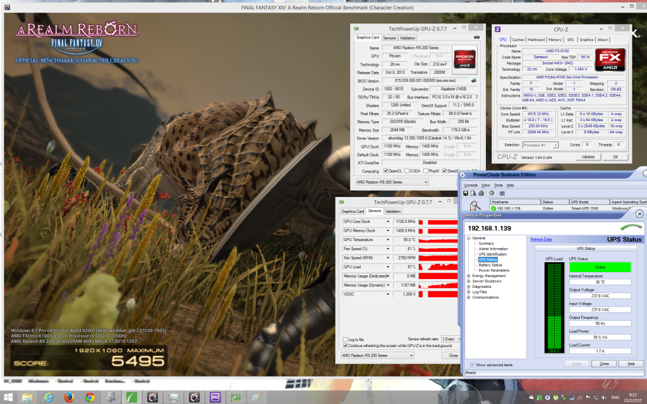Click the BIOS save icon in GPU-Z
The image size is (647, 404).
coord(474,80)
